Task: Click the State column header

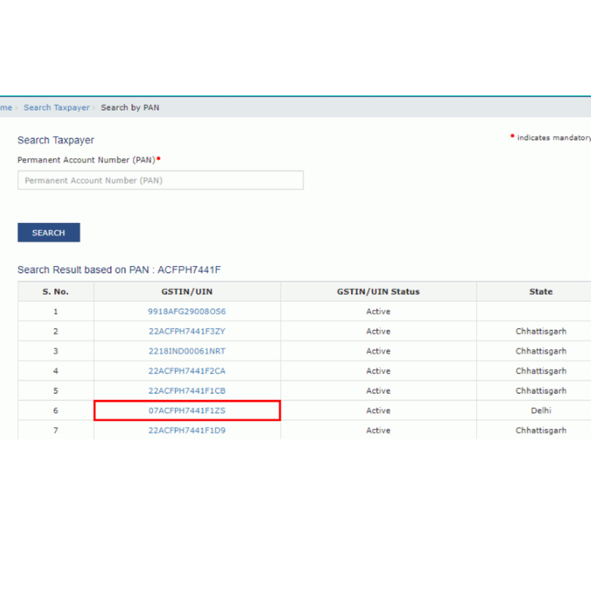Action: pos(541,291)
